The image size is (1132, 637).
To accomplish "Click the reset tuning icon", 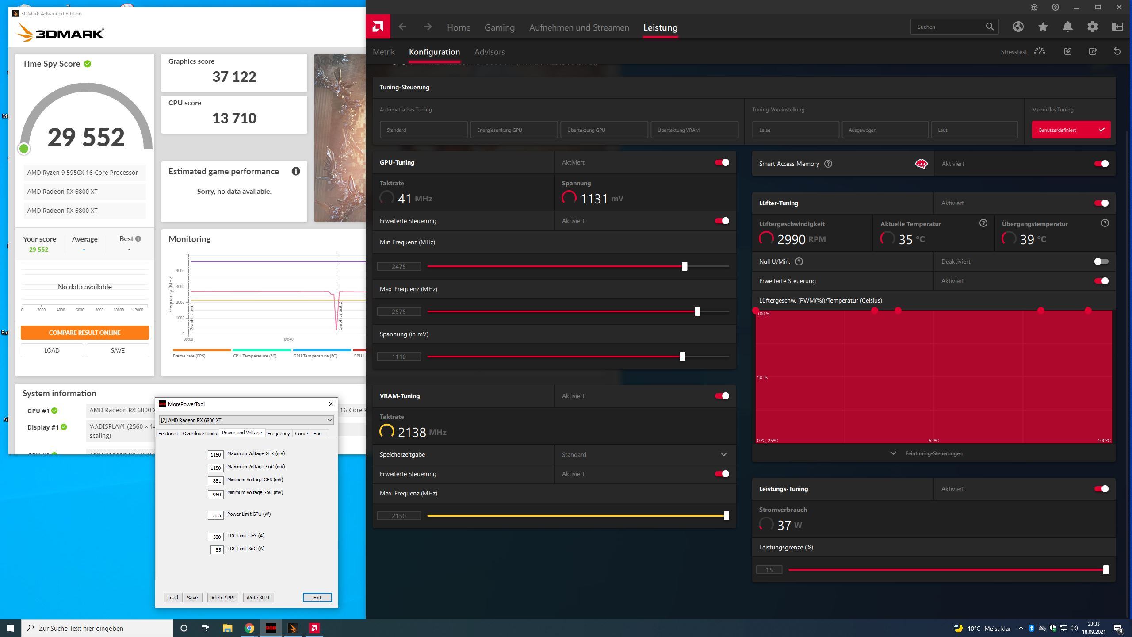I will click(1117, 51).
